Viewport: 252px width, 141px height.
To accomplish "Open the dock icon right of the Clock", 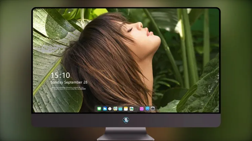I will (x=115, y=109).
